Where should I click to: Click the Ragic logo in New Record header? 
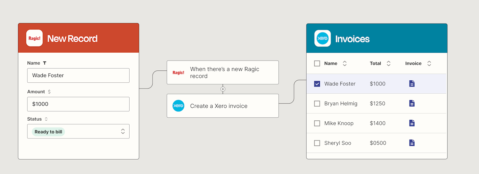(35, 38)
